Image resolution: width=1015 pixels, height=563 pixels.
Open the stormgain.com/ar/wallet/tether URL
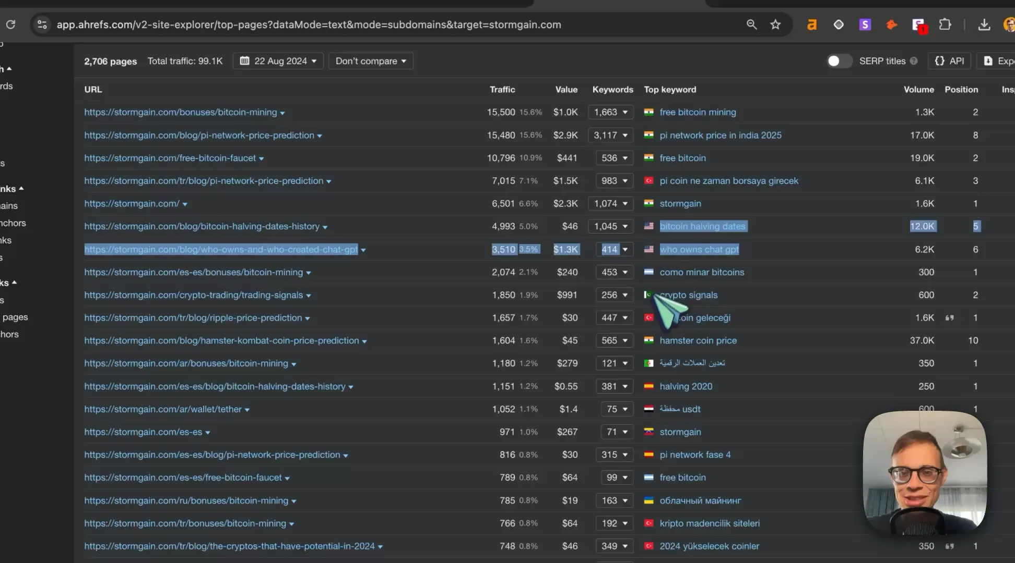pos(163,409)
